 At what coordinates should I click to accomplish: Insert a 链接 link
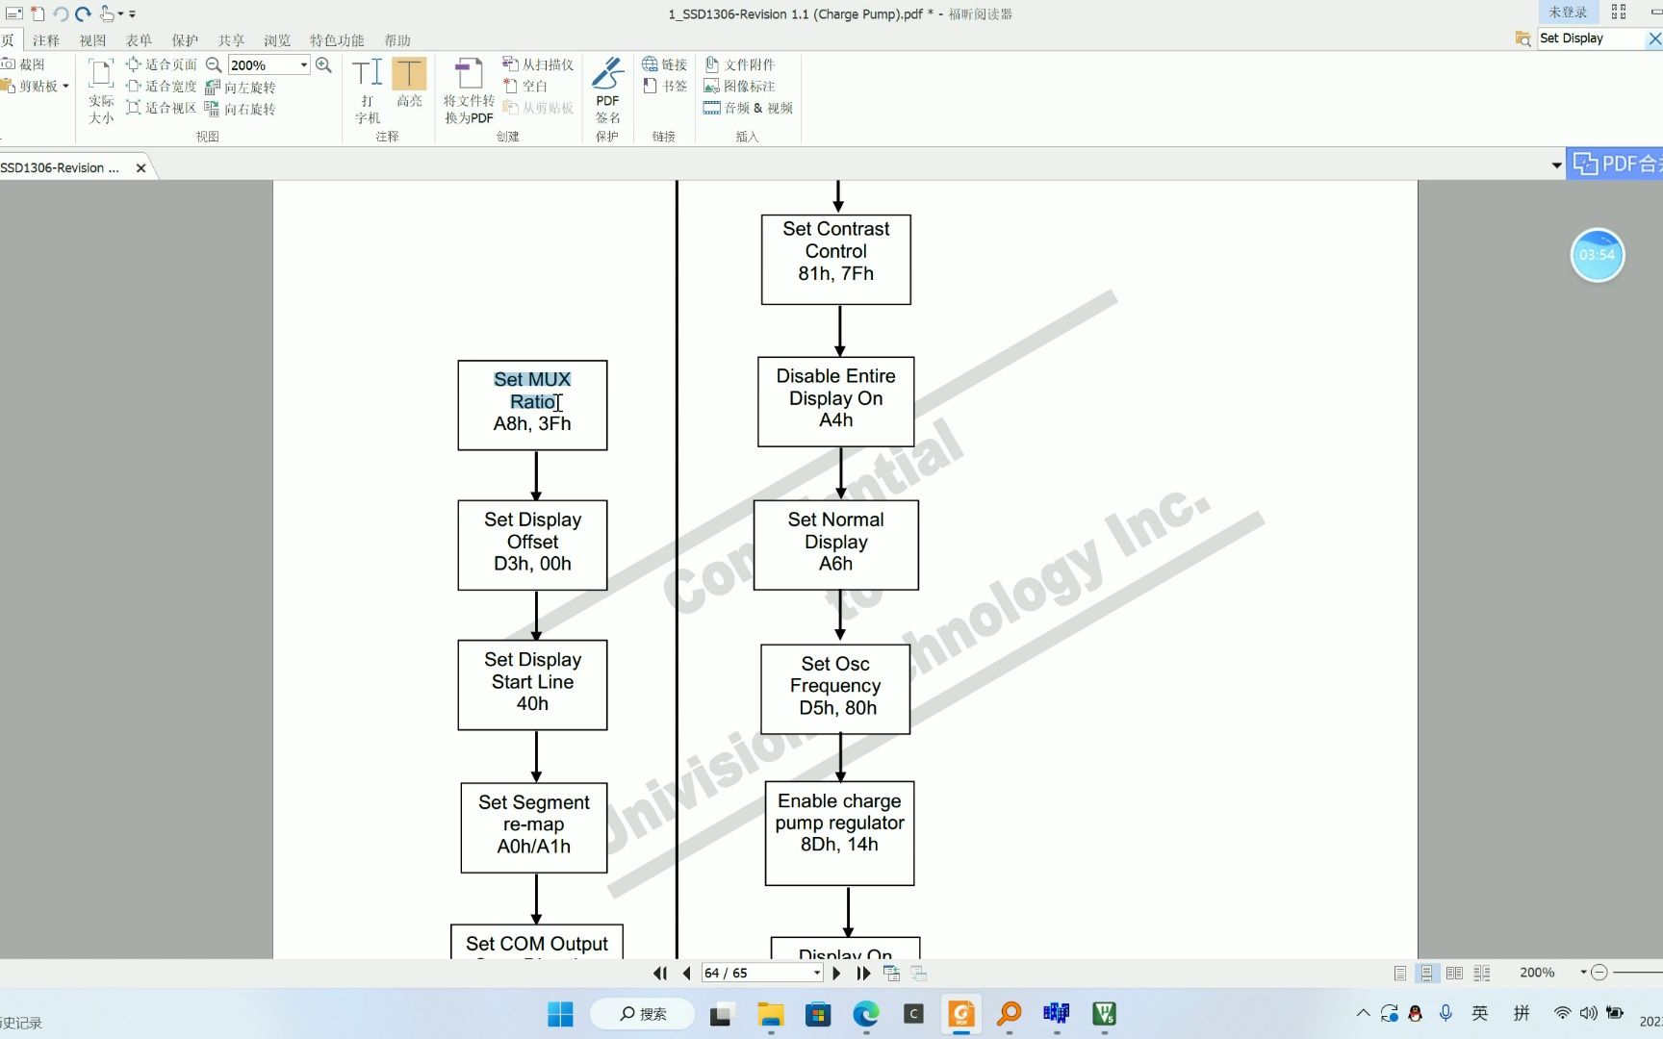(665, 64)
